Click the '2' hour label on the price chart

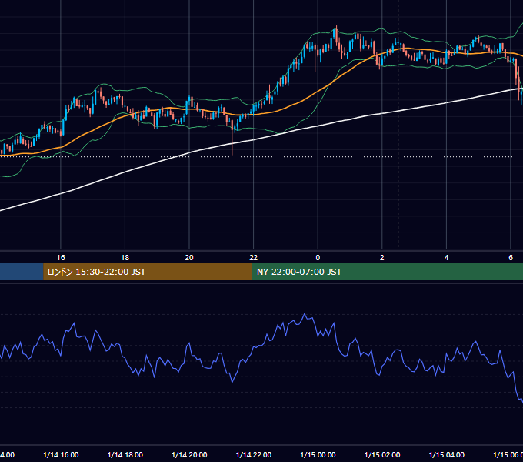[x=382, y=258]
